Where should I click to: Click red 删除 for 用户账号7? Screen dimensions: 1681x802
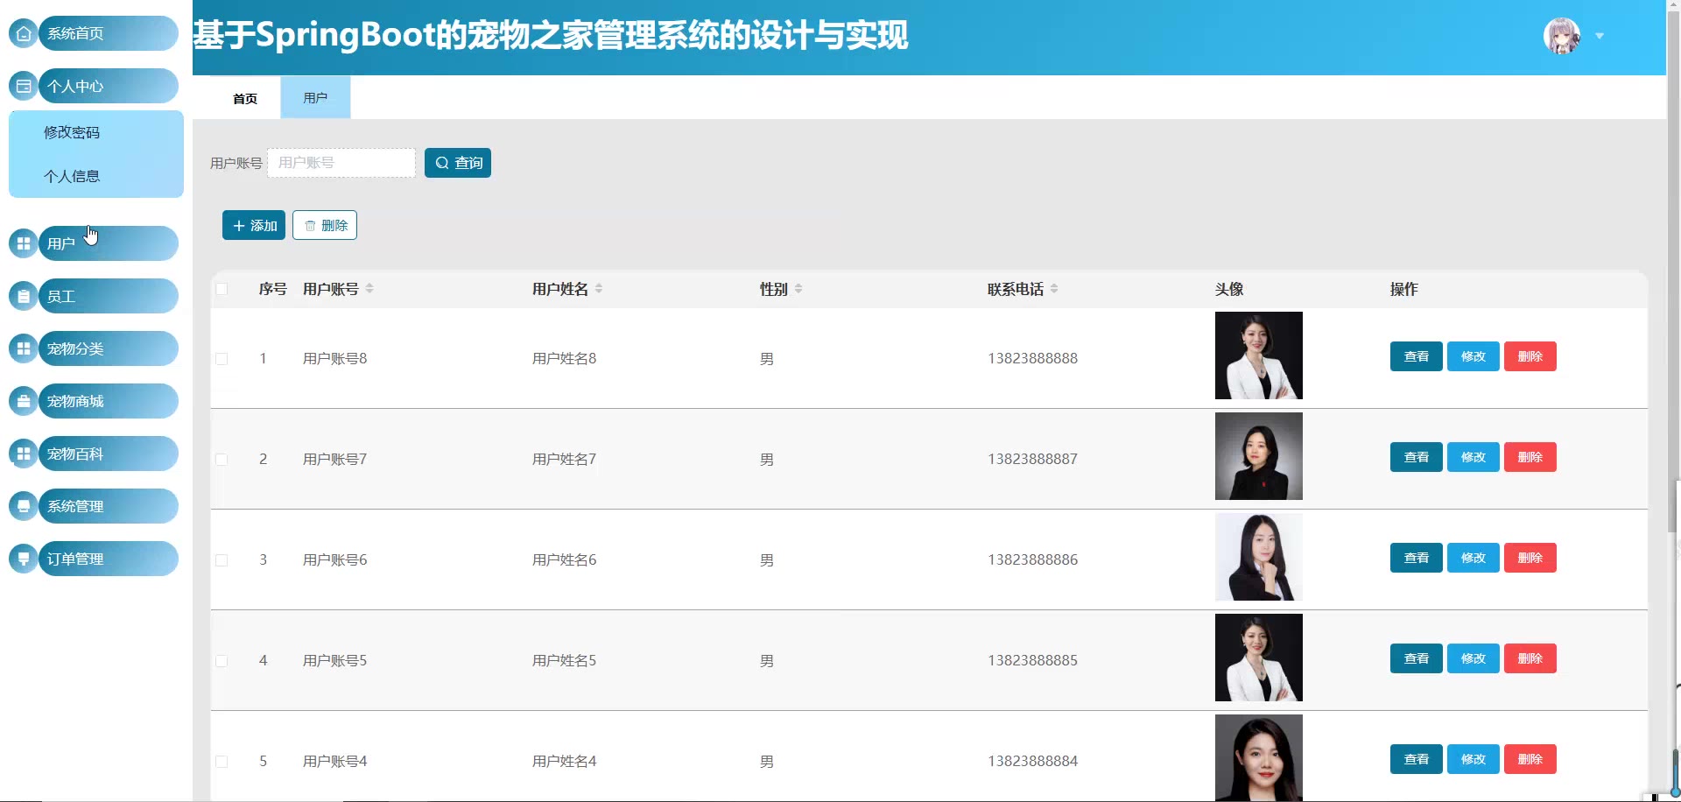(1530, 457)
